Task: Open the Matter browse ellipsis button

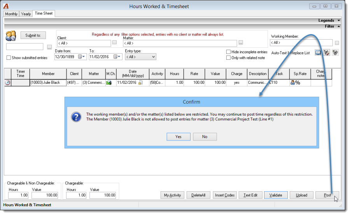Action: click(241, 42)
